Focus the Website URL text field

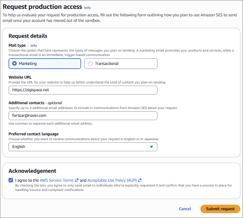[83, 90]
